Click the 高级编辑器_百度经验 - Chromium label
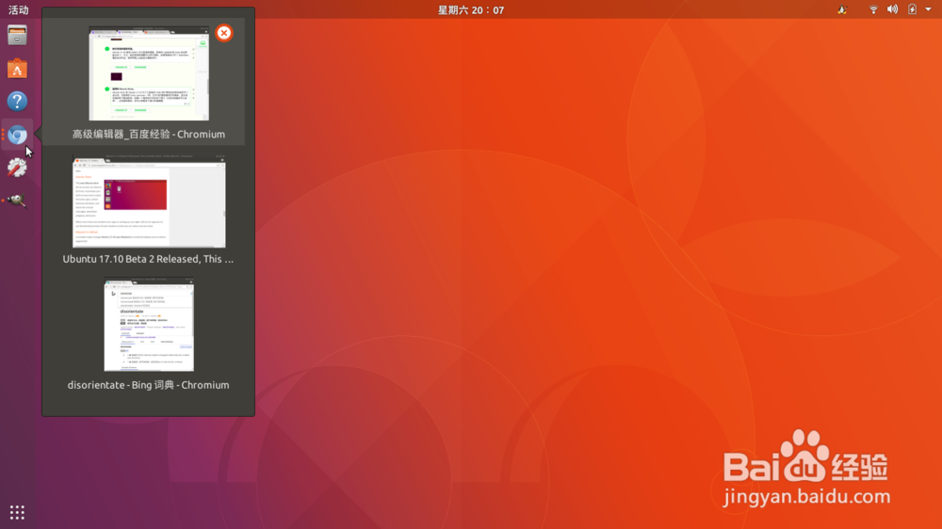This screenshot has width=942, height=529. 149,134
